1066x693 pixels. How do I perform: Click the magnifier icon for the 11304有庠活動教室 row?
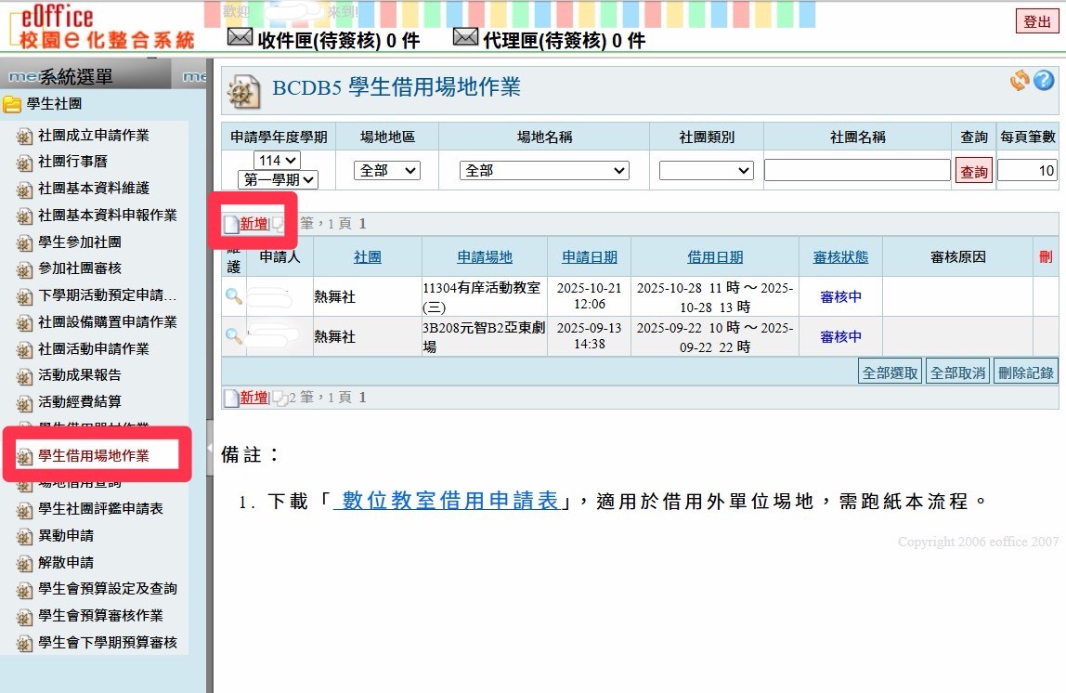coord(234,295)
